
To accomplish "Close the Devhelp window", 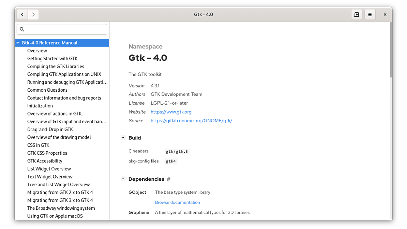I will [x=385, y=14].
